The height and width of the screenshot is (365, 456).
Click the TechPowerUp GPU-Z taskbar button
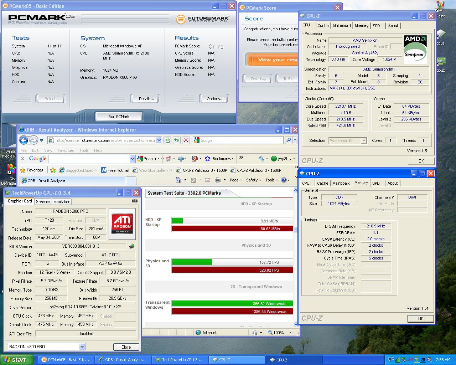pos(180,360)
